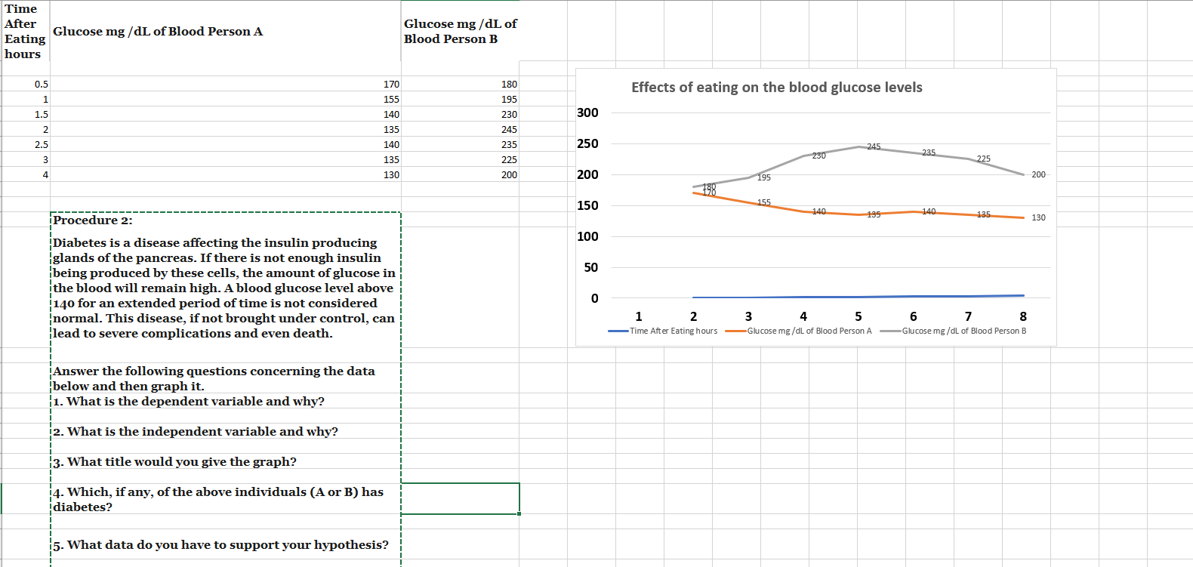Select the 'Glucose mg/dL of Blood Person B' header
Viewport: 1193px width, 567px height.
[460, 31]
